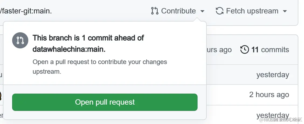Select the Fetch upstream menu label
304x124 pixels.
click(252, 11)
